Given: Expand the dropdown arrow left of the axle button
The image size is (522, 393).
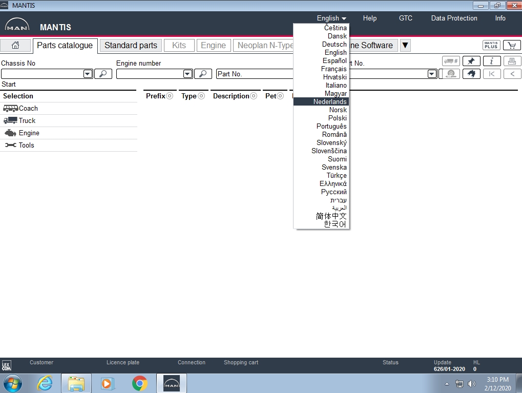Looking at the screenshot, I should [432, 74].
